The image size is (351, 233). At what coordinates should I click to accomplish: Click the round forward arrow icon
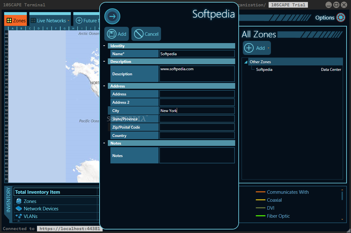[x=112, y=16]
